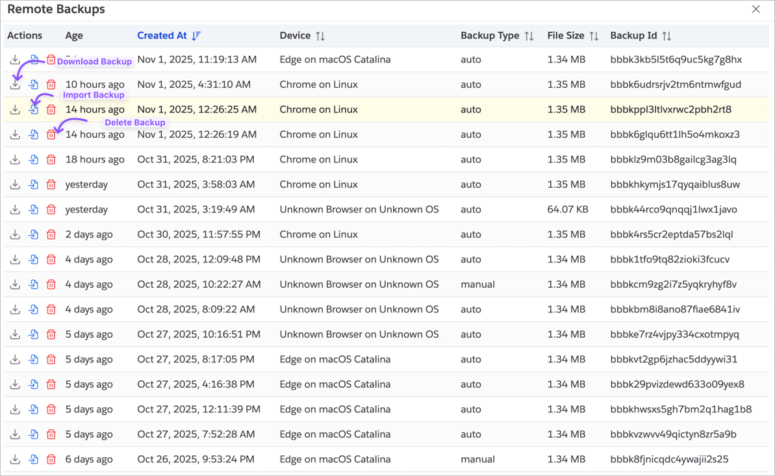Screen dimensions: 775x476
Task: Download backup bbbk1tfo9tq82zioki3fcucv
Action: [15, 260]
